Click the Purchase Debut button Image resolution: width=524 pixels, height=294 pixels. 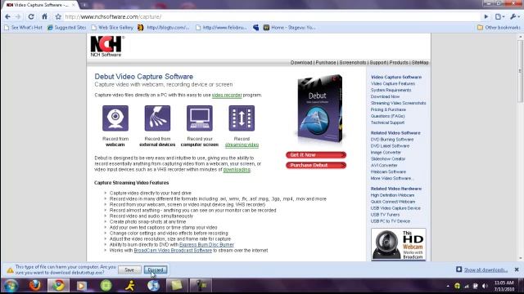316,165
